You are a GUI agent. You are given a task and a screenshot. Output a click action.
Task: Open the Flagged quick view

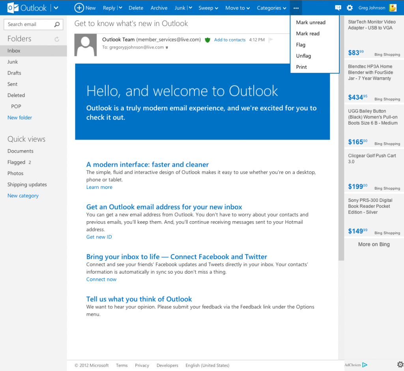16,162
